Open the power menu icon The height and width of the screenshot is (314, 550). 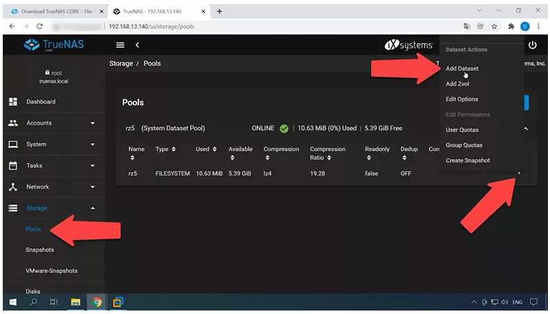coord(532,45)
